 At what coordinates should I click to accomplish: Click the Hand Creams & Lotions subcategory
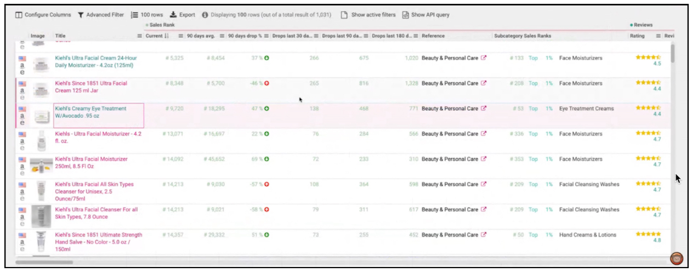pyautogui.click(x=587, y=235)
